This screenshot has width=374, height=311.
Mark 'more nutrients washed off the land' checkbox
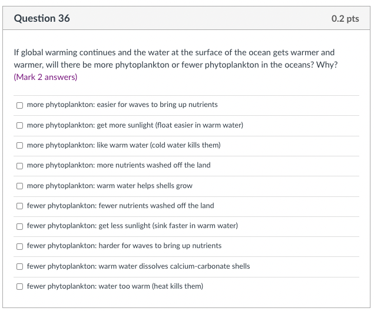click(x=19, y=166)
